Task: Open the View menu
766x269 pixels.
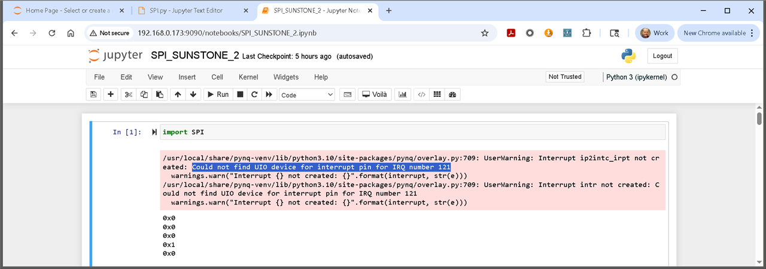Action: [x=155, y=77]
